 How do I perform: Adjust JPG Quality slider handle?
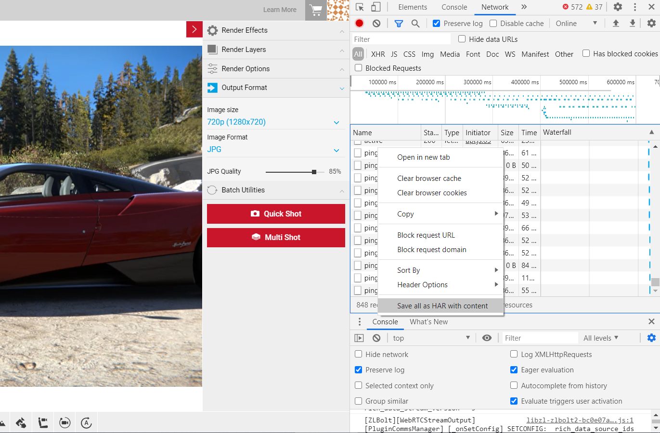(x=314, y=172)
